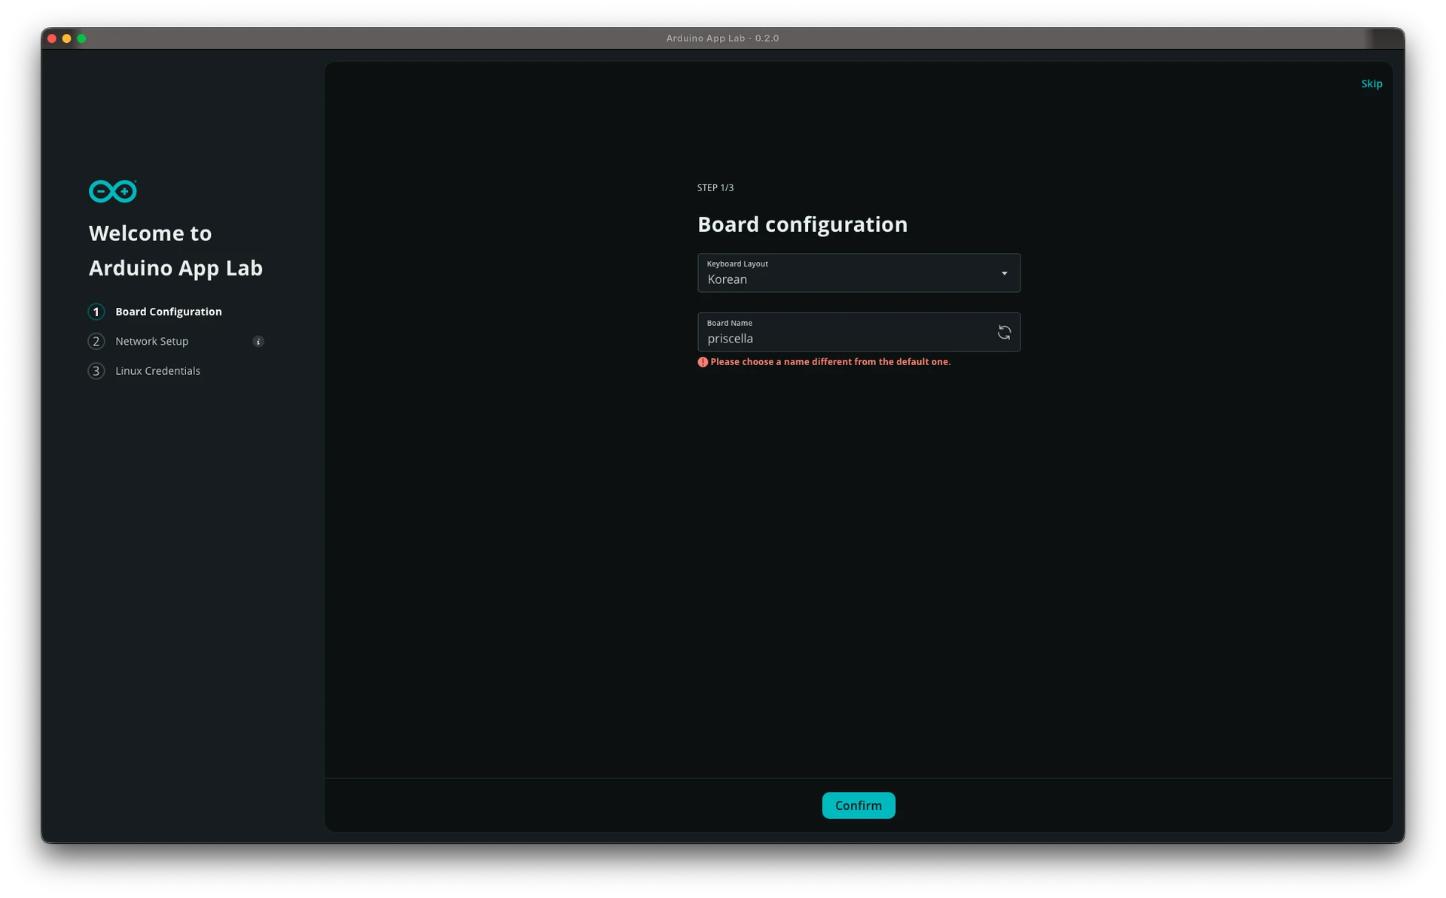Click the red error alert icon
The image size is (1446, 898).
[703, 362]
